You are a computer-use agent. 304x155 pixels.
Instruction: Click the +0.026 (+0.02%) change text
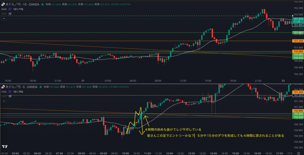(x=119, y=87)
